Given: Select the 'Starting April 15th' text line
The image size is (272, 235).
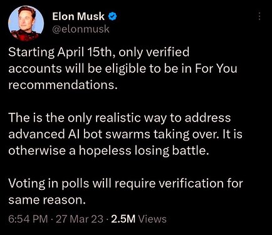Looking at the screenshot, I should [x=99, y=52].
